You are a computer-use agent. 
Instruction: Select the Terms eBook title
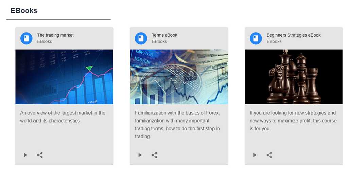click(x=164, y=35)
